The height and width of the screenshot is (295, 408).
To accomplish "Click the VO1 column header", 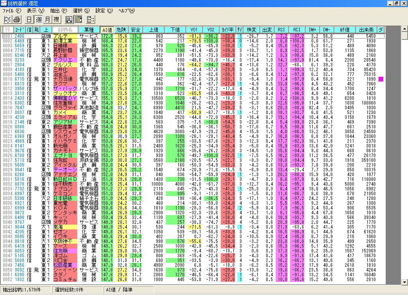I will point(194,30).
